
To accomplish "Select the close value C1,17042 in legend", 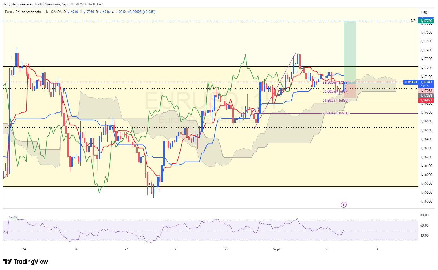I will coord(119,12).
